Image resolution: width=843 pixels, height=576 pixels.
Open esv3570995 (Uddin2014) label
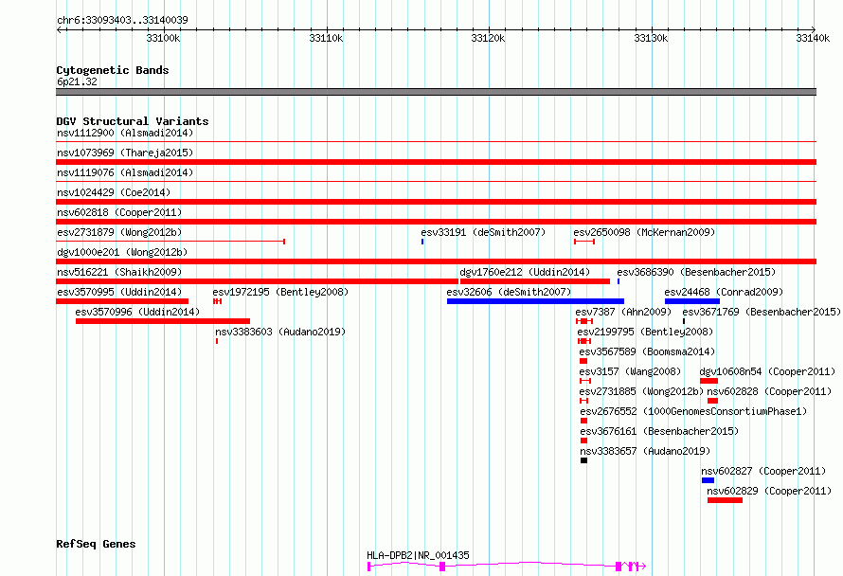point(119,292)
